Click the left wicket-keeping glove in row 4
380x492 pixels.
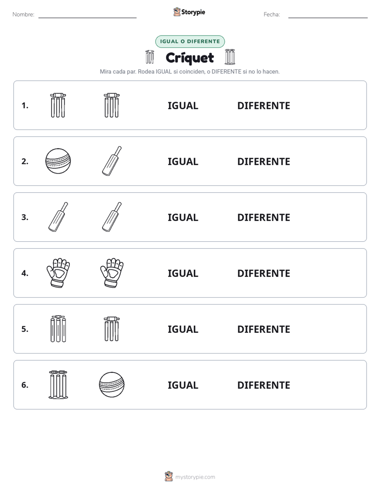59,273
